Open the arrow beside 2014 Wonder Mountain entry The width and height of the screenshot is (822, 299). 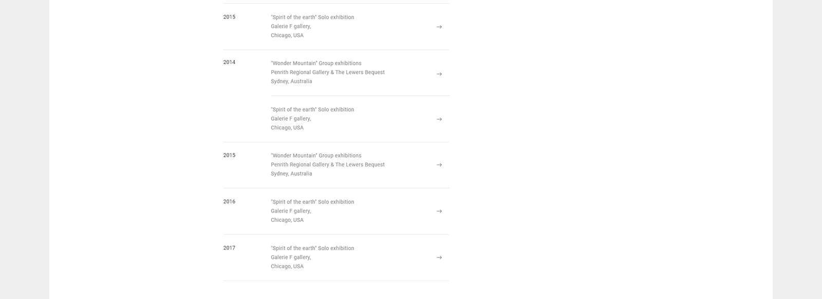(x=439, y=74)
